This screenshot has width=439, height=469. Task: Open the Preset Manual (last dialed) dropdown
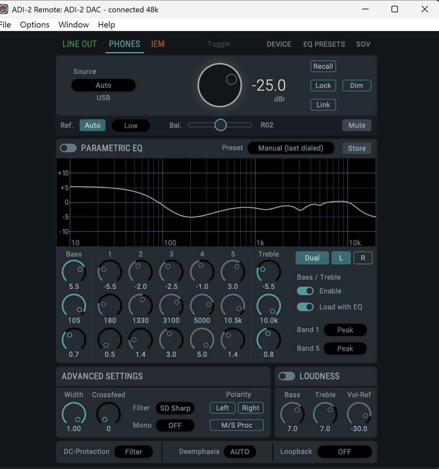coord(291,148)
